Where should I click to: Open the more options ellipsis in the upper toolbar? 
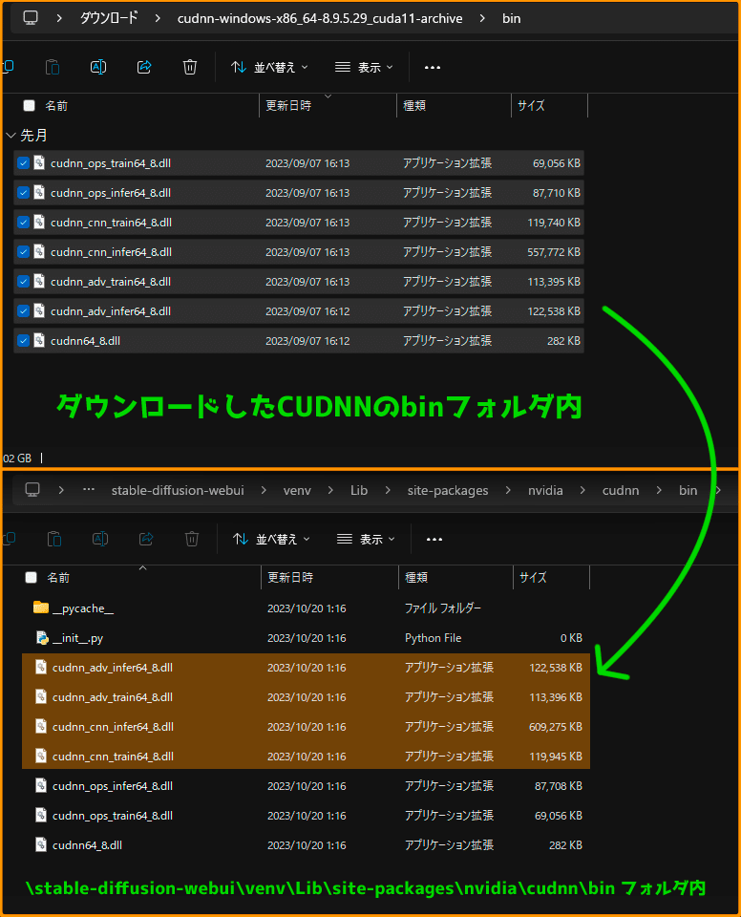pos(433,68)
